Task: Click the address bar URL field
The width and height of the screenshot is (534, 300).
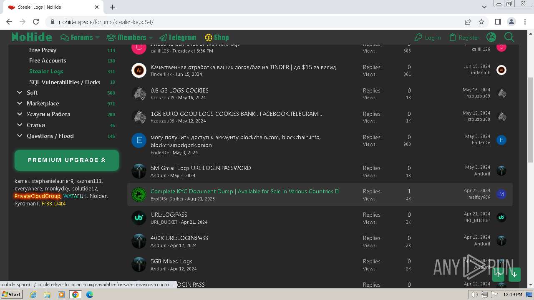Action: (254, 22)
